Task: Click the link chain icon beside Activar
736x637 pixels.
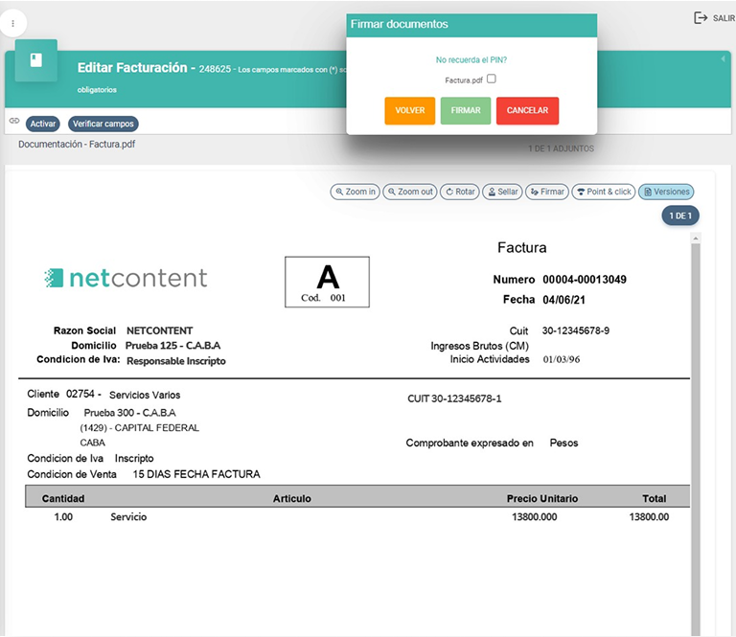Action: 14,122
